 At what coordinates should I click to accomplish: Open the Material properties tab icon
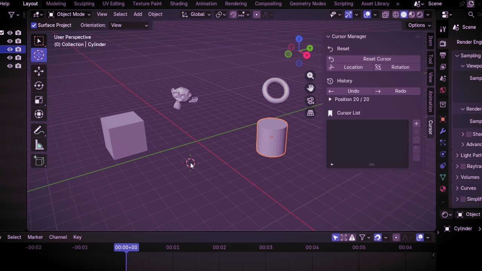click(443, 189)
